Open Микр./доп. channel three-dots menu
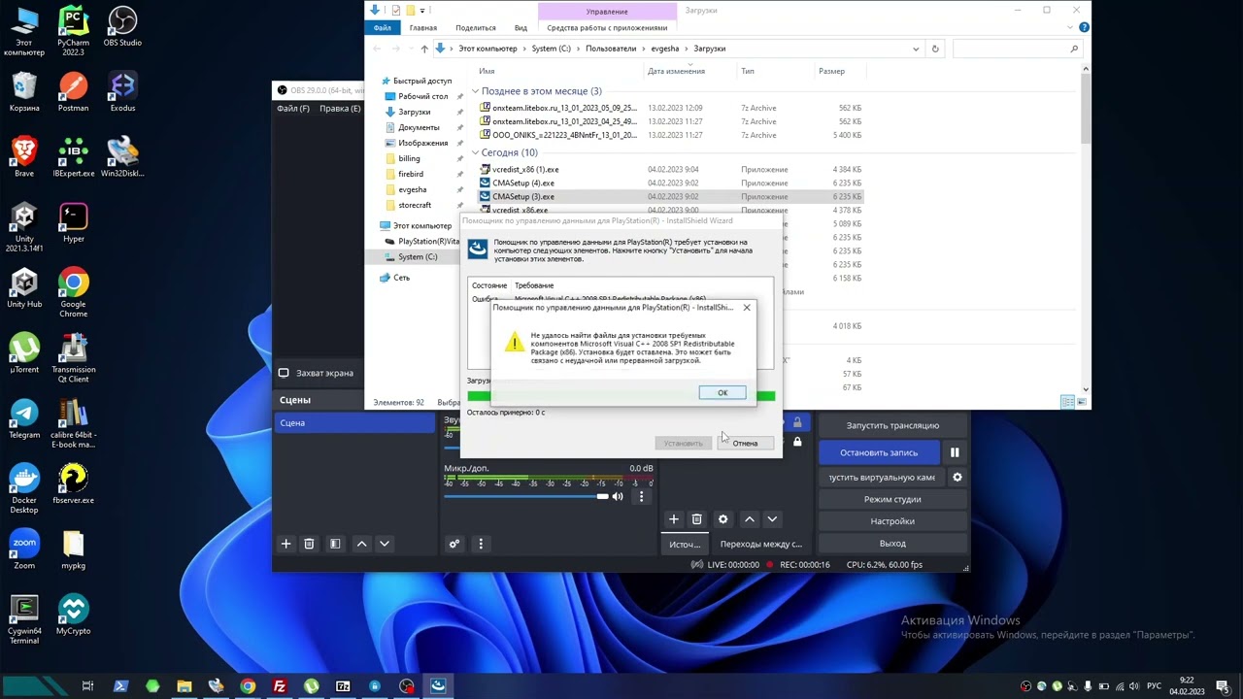 click(x=641, y=496)
